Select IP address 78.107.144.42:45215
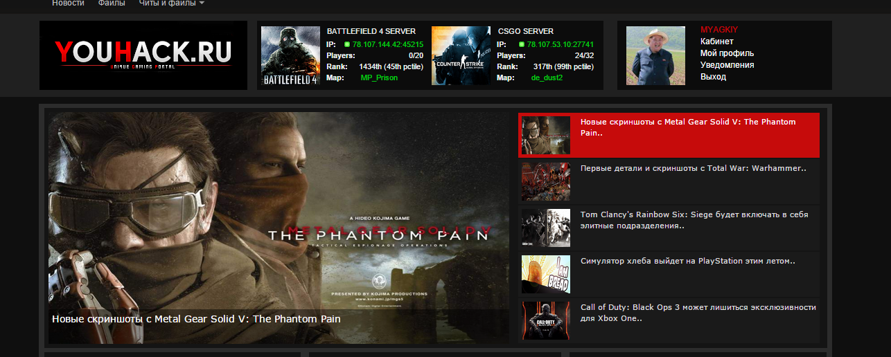Screen dimensions: 891x357 387,44
